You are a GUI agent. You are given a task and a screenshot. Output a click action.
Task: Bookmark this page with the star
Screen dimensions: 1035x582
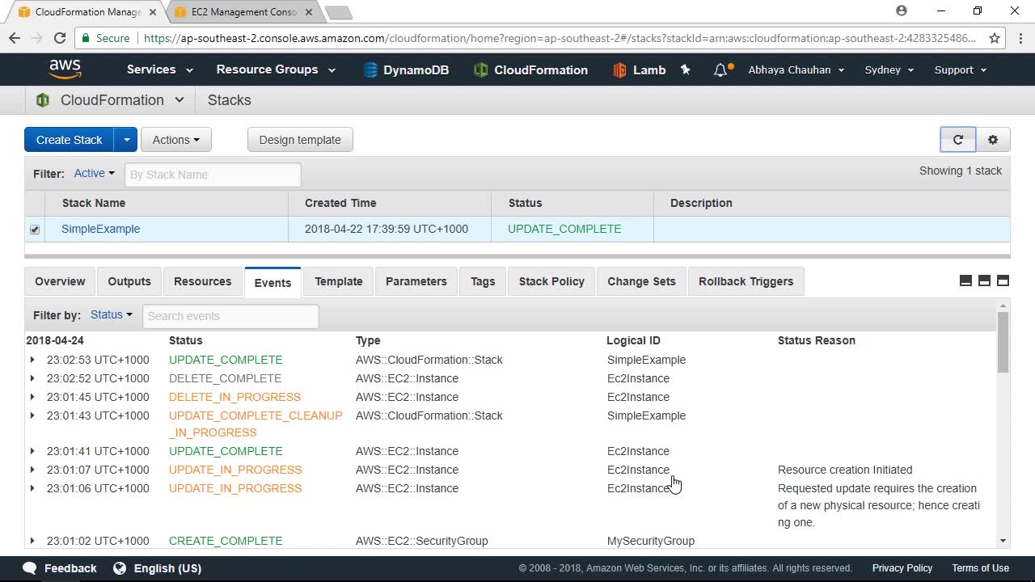click(x=995, y=38)
